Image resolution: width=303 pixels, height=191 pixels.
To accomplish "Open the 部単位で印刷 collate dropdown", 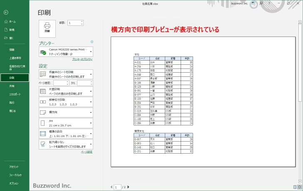I will coord(66,102).
